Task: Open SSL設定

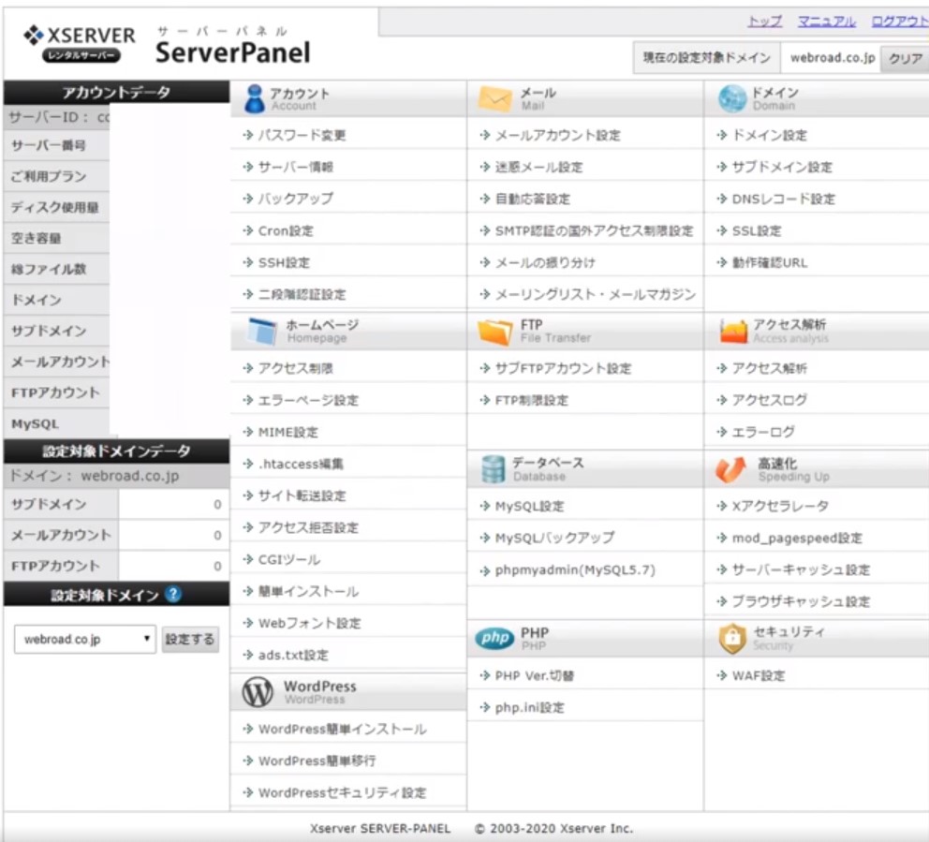Action: click(x=757, y=230)
